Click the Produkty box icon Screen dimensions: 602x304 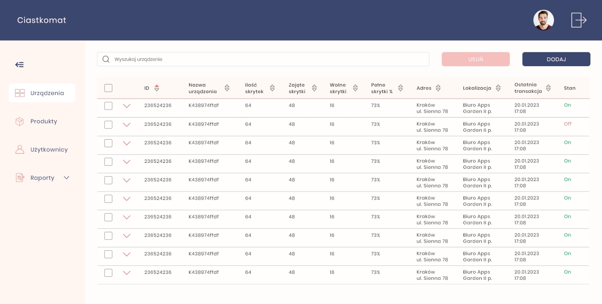(20, 122)
